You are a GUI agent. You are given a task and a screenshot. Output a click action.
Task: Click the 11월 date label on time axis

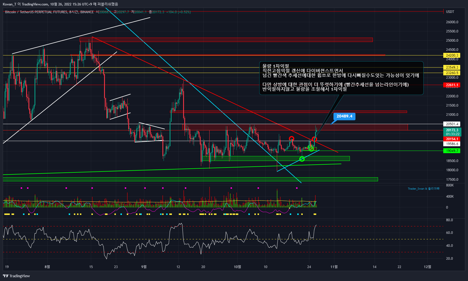tap(334, 267)
